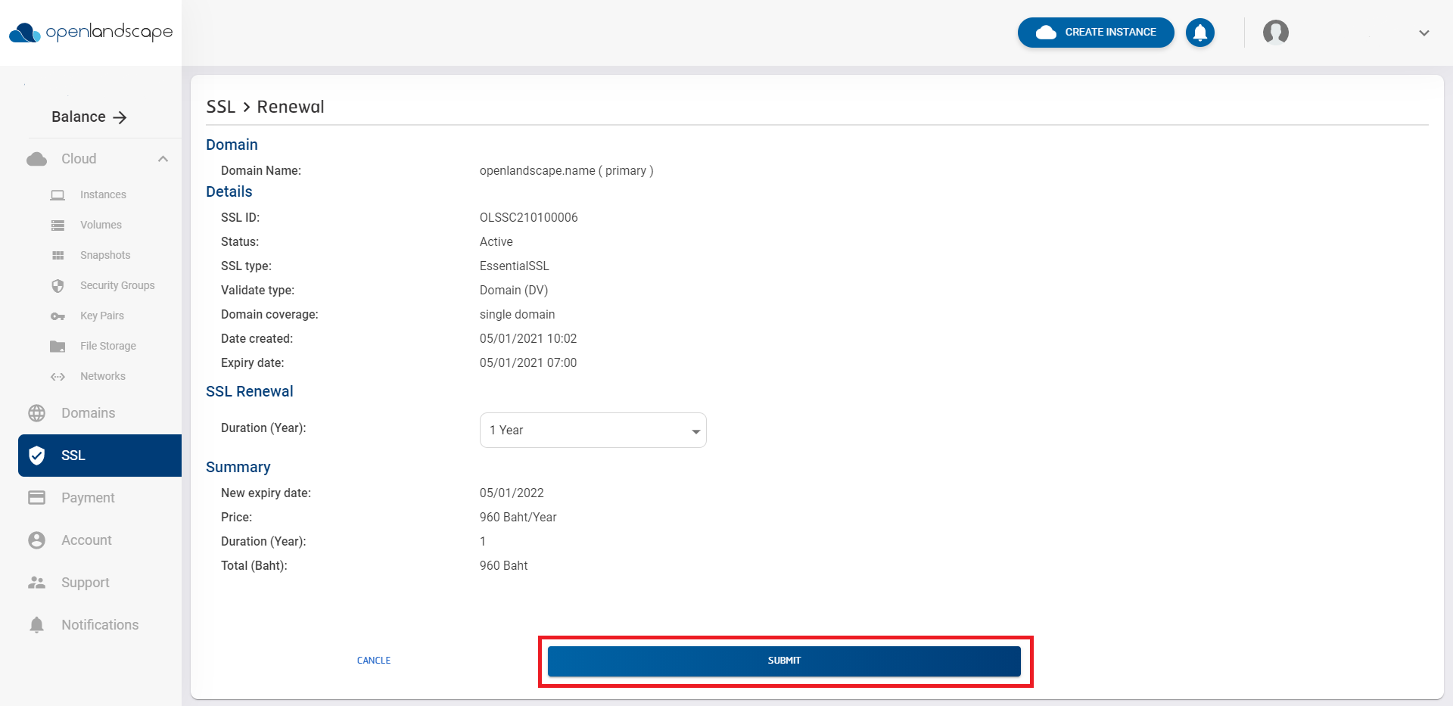Open Balance using the arrow
Image resolution: width=1453 pixels, height=706 pixels.
click(x=120, y=117)
